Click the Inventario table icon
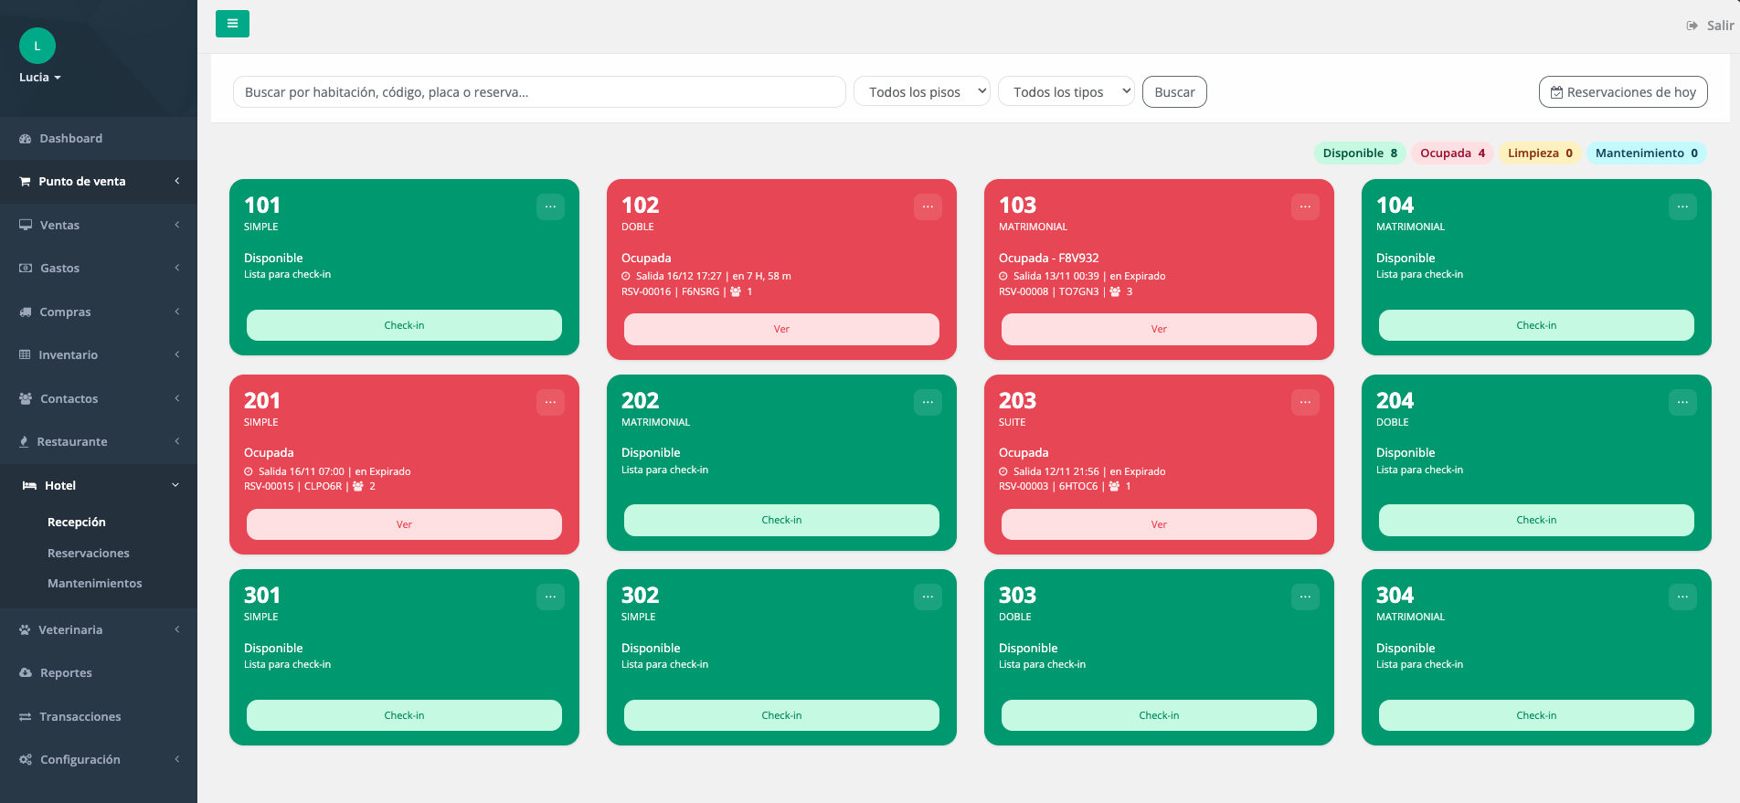Viewport: 1740px width, 803px height. tap(25, 355)
